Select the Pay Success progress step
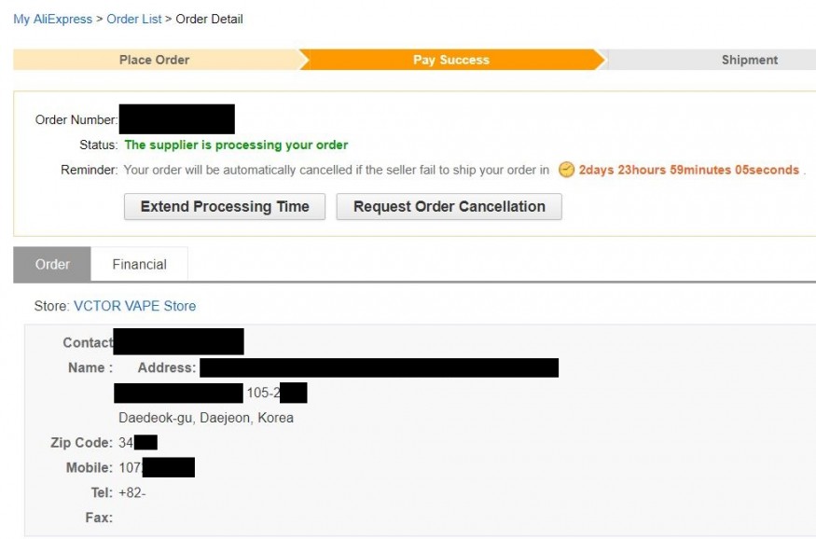This screenshot has height=539, width=816. [x=451, y=60]
